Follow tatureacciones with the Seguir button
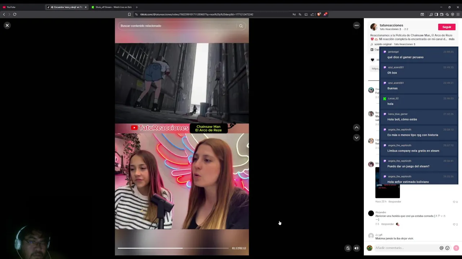462x259 pixels. click(x=446, y=27)
